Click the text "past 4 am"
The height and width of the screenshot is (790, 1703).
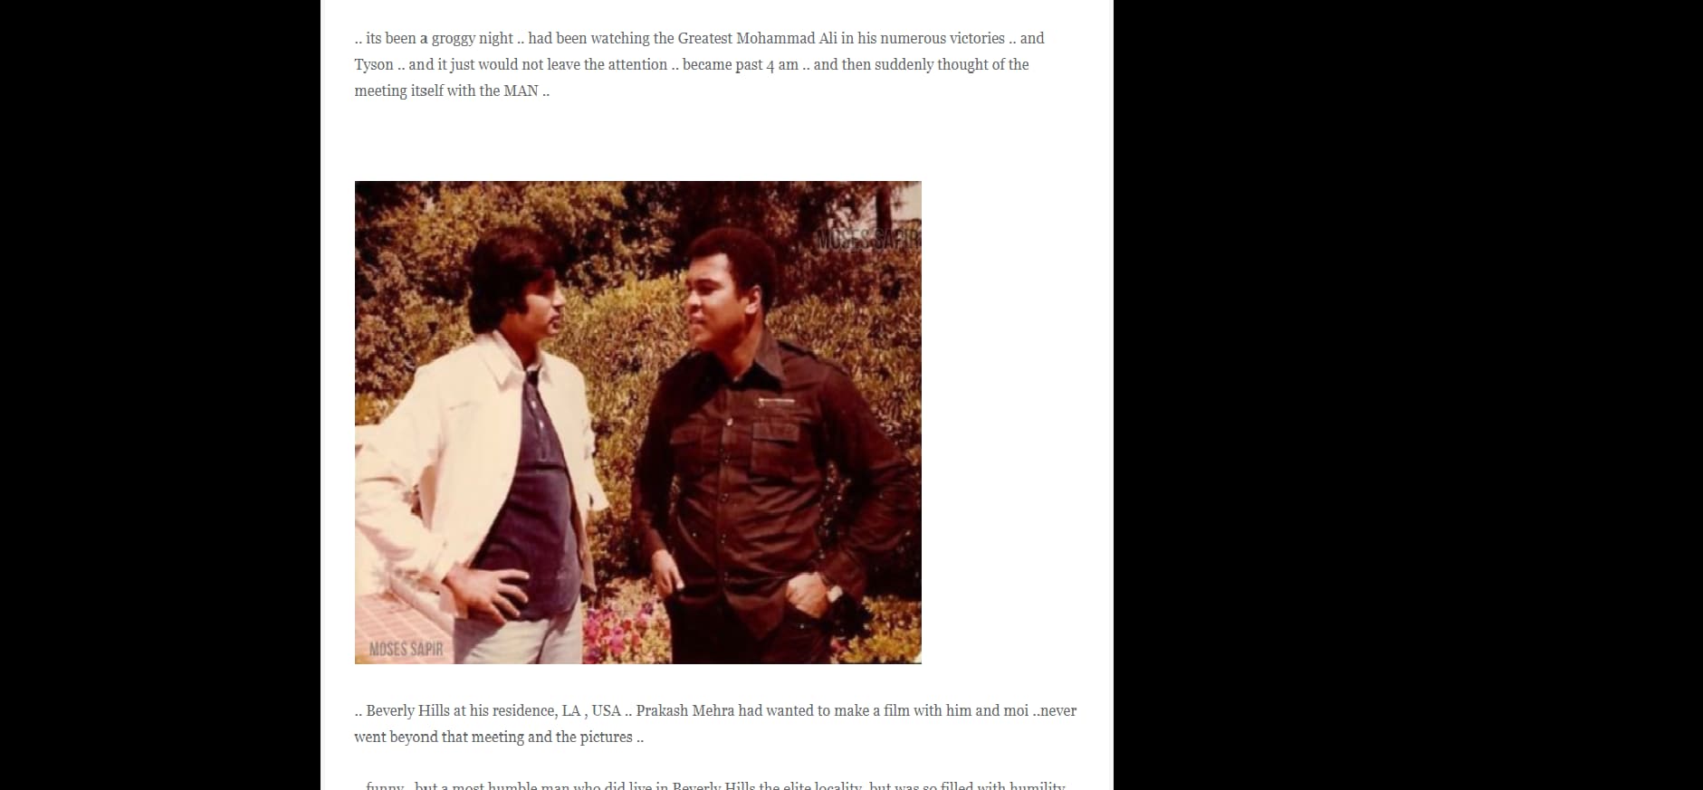(767, 64)
